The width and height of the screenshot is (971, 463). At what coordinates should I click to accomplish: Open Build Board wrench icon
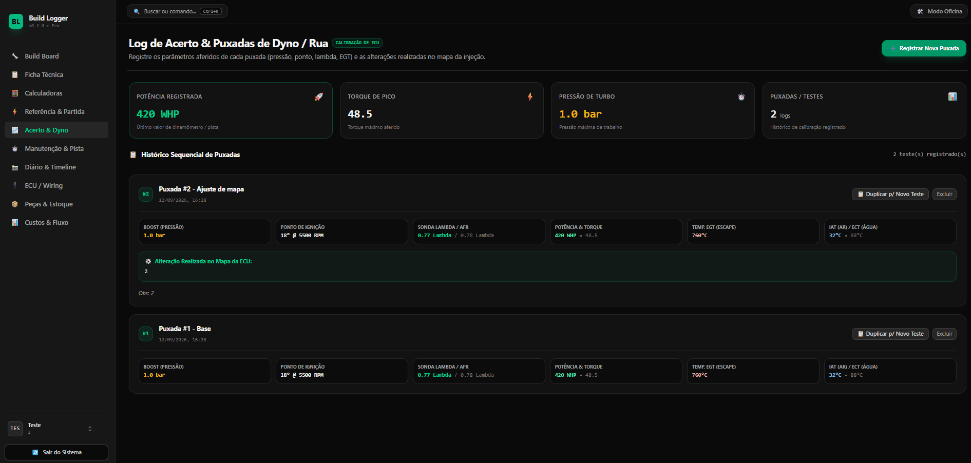pyautogui.click(x=15, y=56)
